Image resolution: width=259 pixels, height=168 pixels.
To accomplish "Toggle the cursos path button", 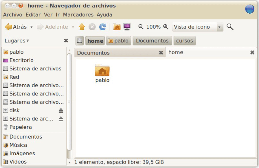I will 184,41.
